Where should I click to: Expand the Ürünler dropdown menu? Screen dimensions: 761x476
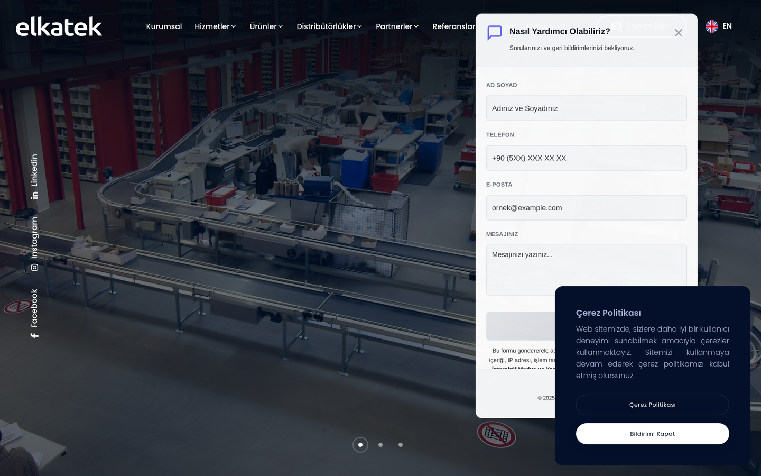coord(266,26)
